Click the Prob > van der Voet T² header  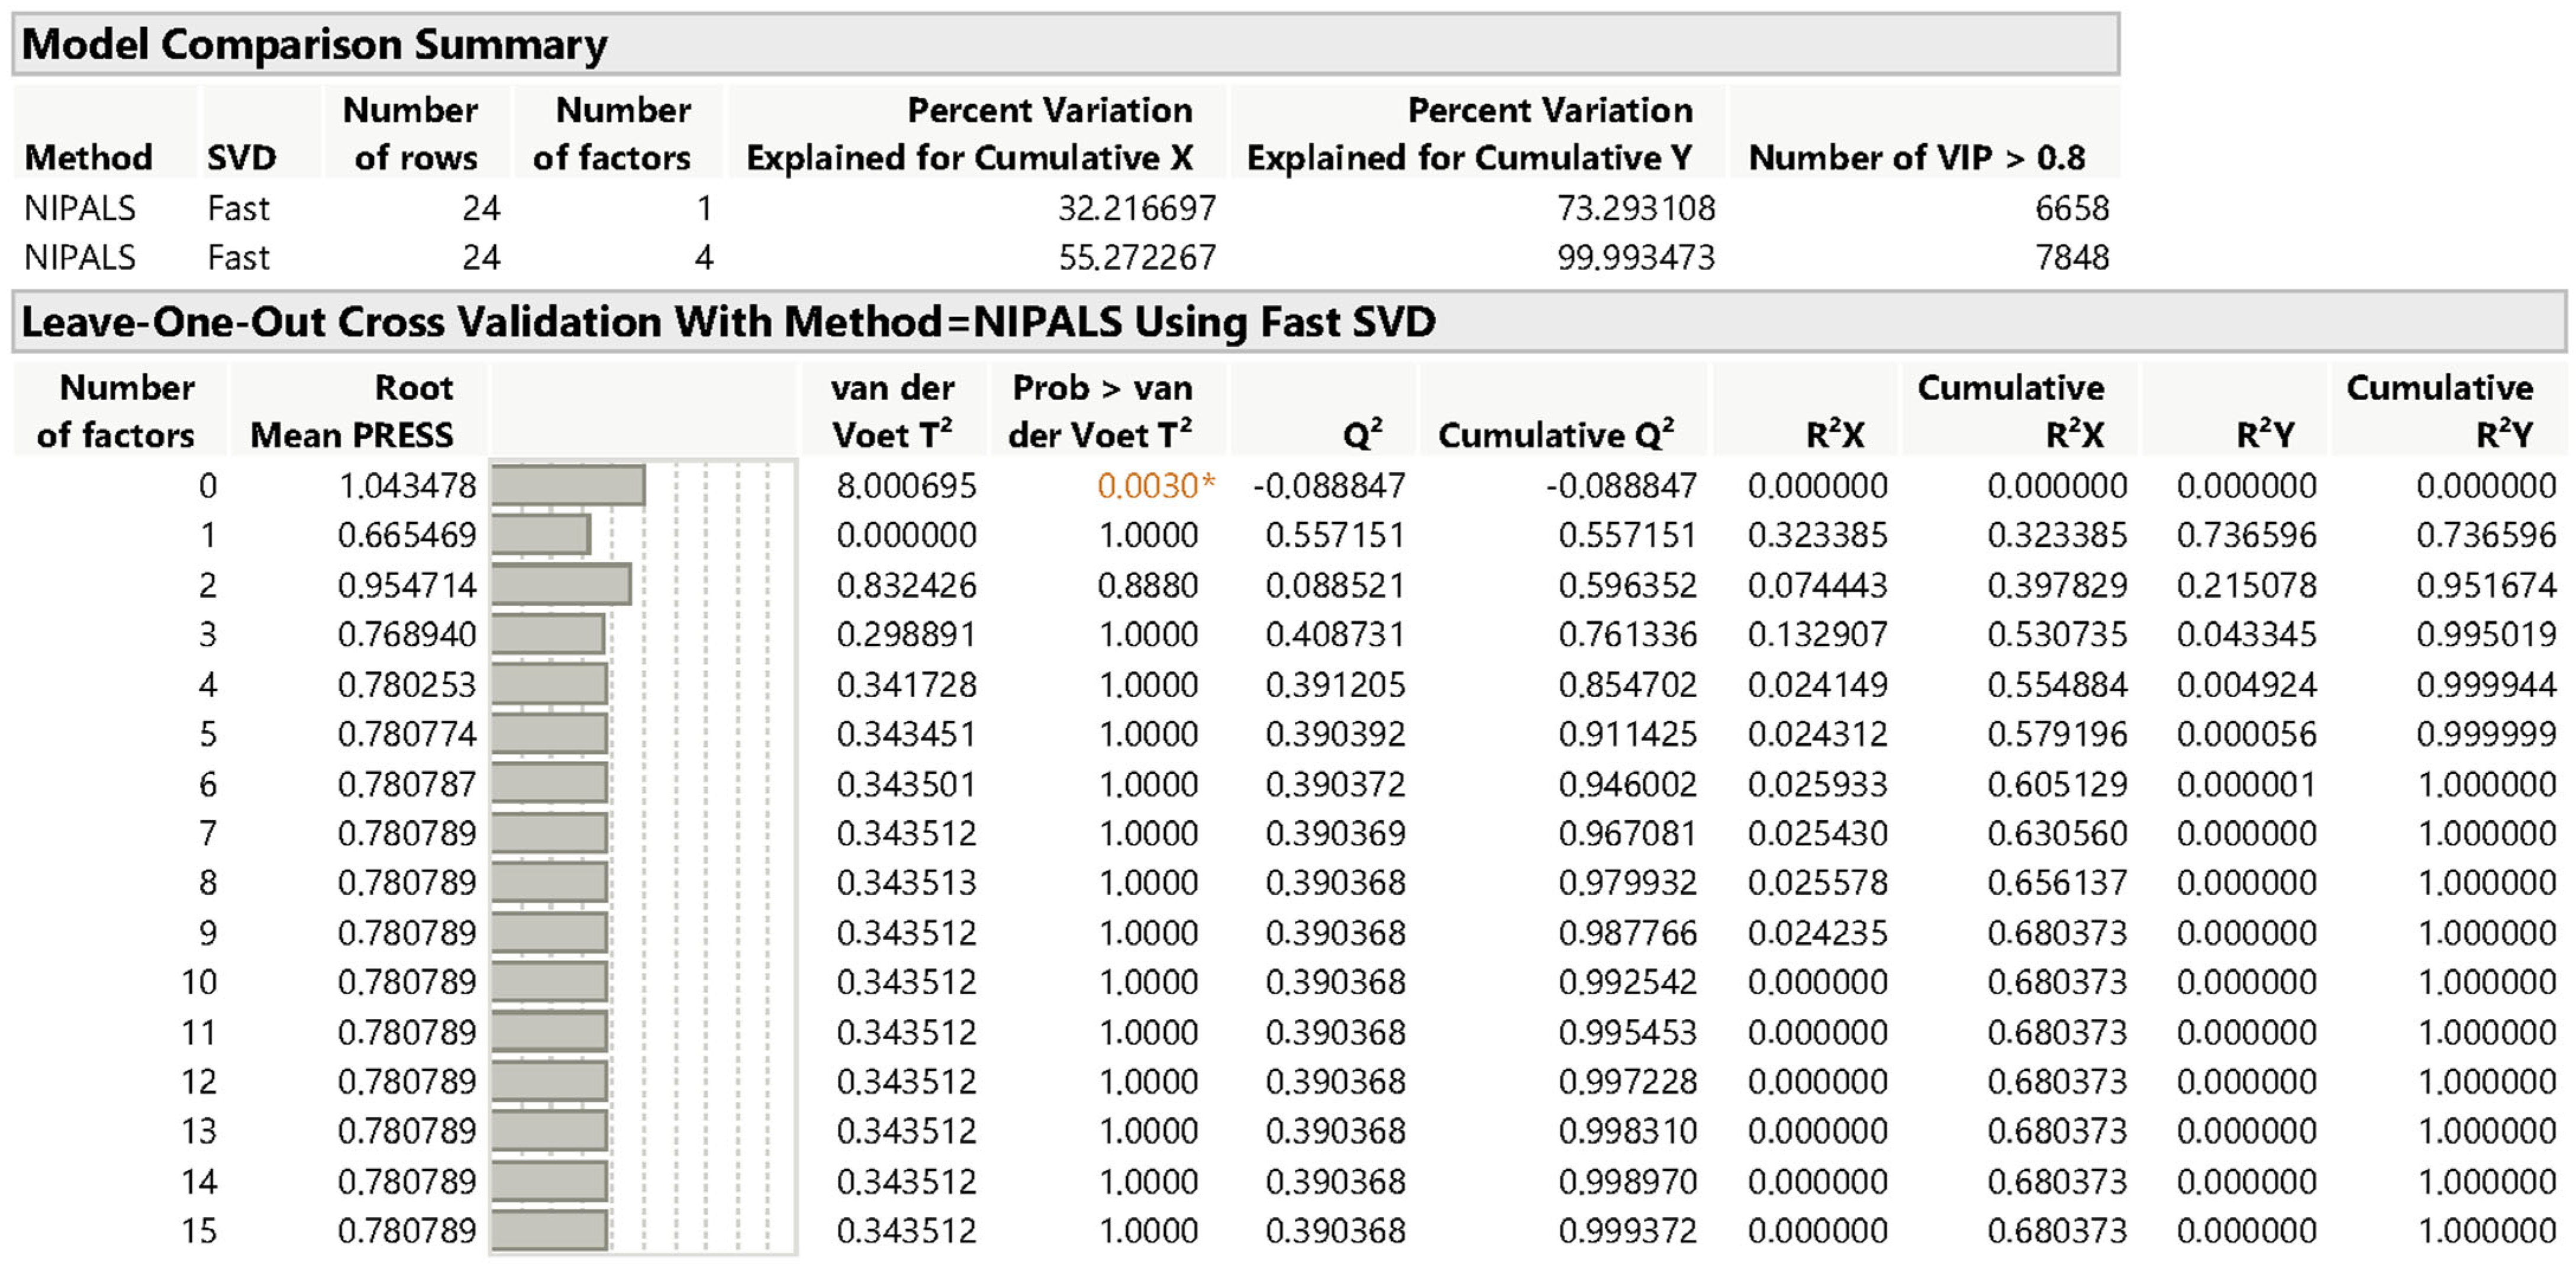pyautogui.click(x=1101, y=411)
